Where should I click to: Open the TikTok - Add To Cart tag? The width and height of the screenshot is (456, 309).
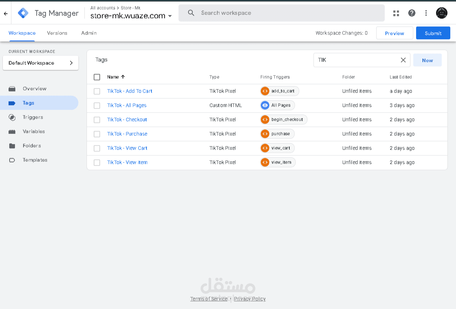(x=130, y=91)
